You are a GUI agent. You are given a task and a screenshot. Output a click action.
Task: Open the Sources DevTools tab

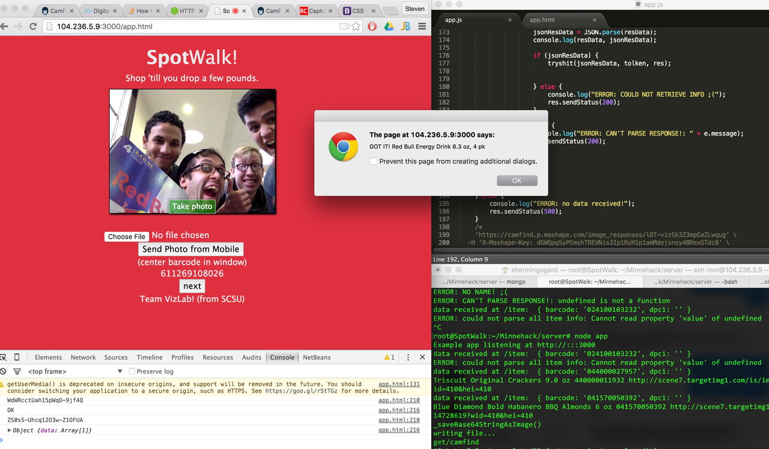[116, 357]
